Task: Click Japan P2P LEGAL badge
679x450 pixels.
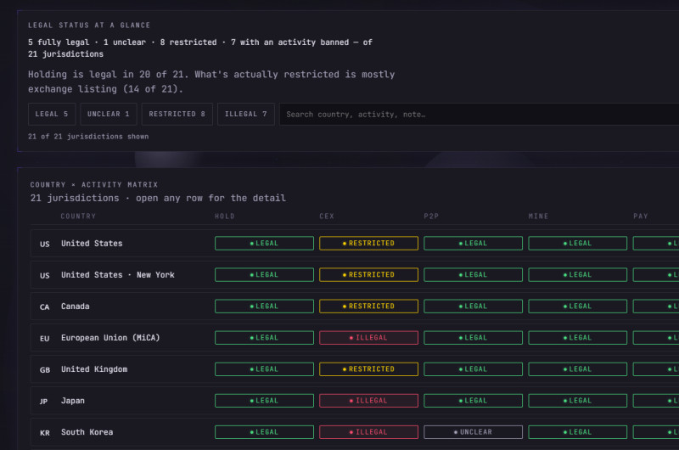Action: click(x=473, y=401)
